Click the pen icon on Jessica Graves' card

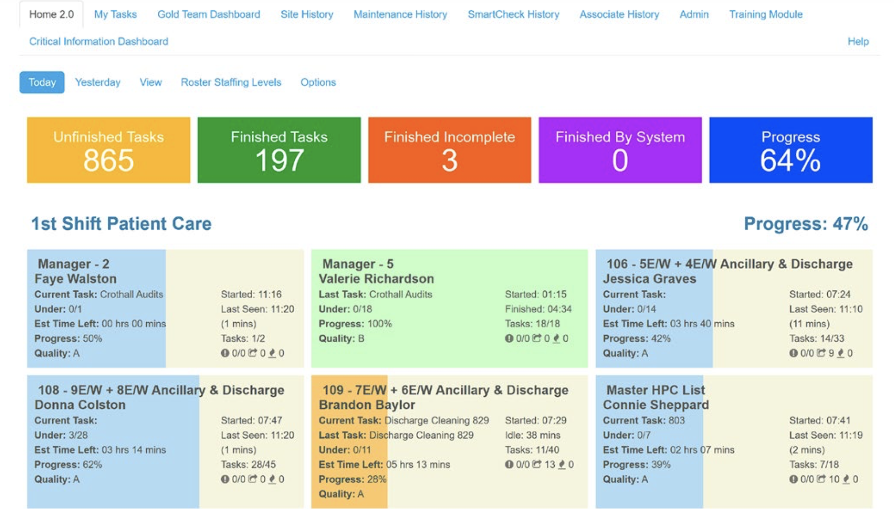click(840, 353)
